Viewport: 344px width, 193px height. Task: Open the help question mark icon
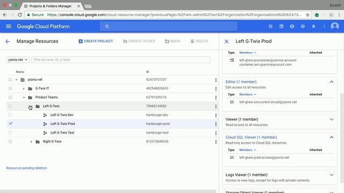coord(303,26)
